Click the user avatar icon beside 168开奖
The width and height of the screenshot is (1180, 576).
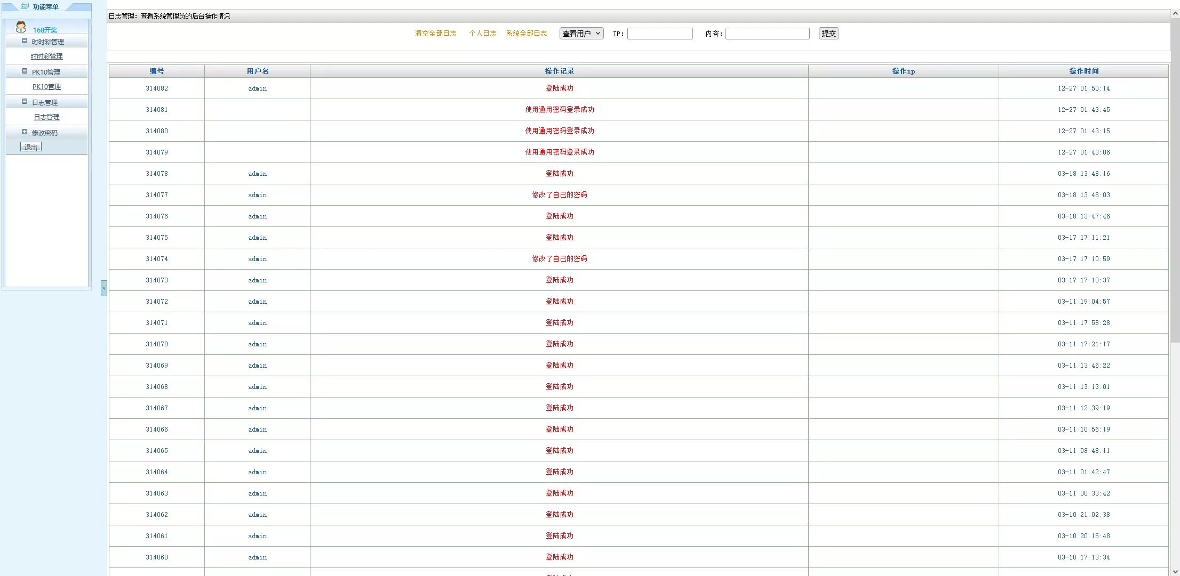coord(21,27)
